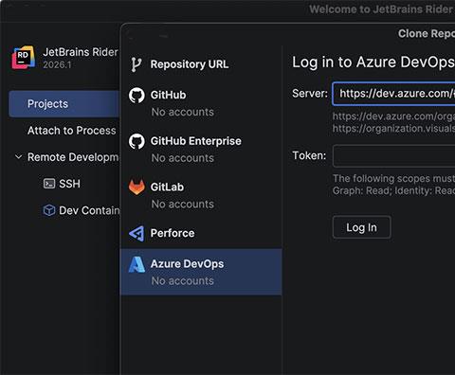Screen dimensions: 455x375
Task: Select the Projects tab
Action: (x=64, y=104)
